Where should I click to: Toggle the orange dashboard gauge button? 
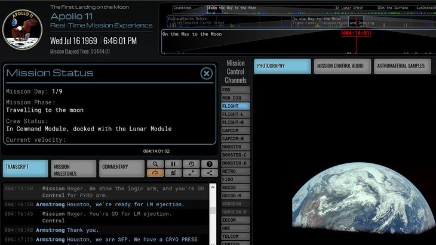tap(155, 173)
